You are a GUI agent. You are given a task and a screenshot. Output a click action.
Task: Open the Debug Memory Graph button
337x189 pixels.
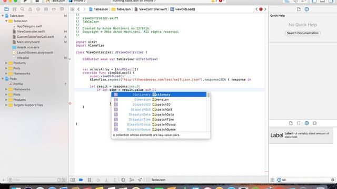point(132,180)
